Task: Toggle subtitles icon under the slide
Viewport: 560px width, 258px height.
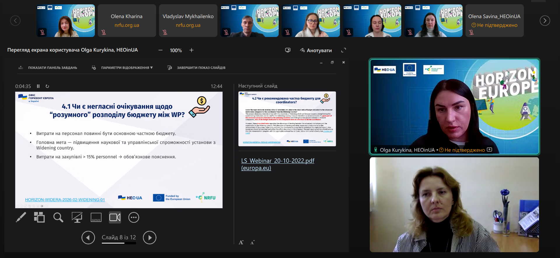Action: (96, 217)
